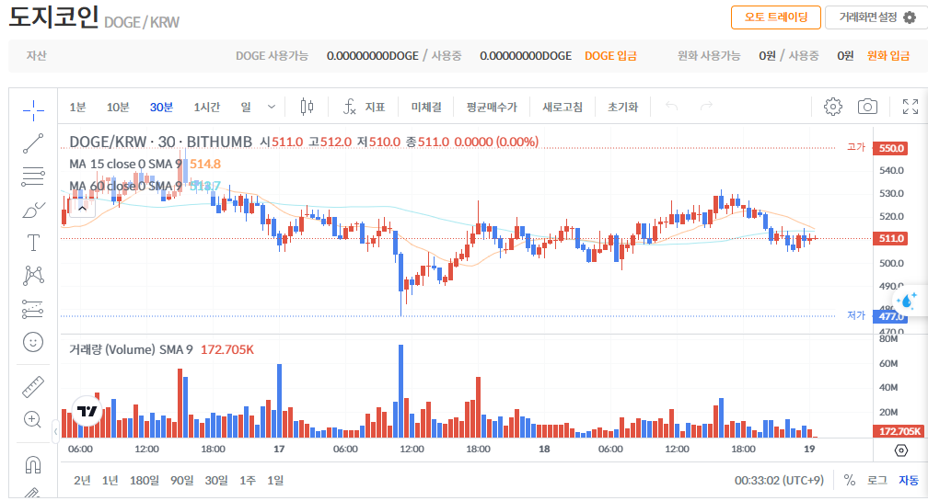Open chart settings gear
The image size is (928, 501).
[832, 107]
